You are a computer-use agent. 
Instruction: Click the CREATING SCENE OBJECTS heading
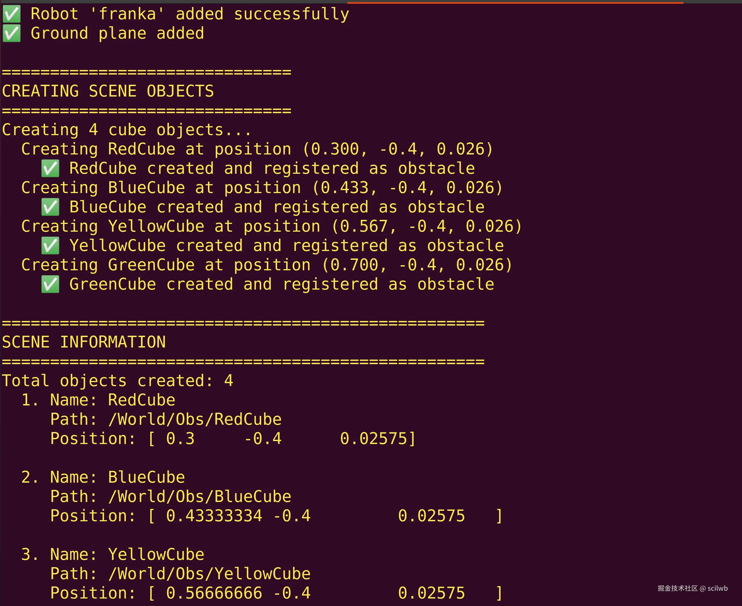[x=108, y=91]
